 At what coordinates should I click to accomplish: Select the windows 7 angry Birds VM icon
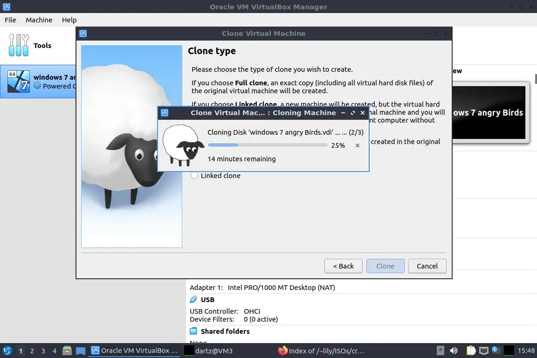click(x=19, y=81)
